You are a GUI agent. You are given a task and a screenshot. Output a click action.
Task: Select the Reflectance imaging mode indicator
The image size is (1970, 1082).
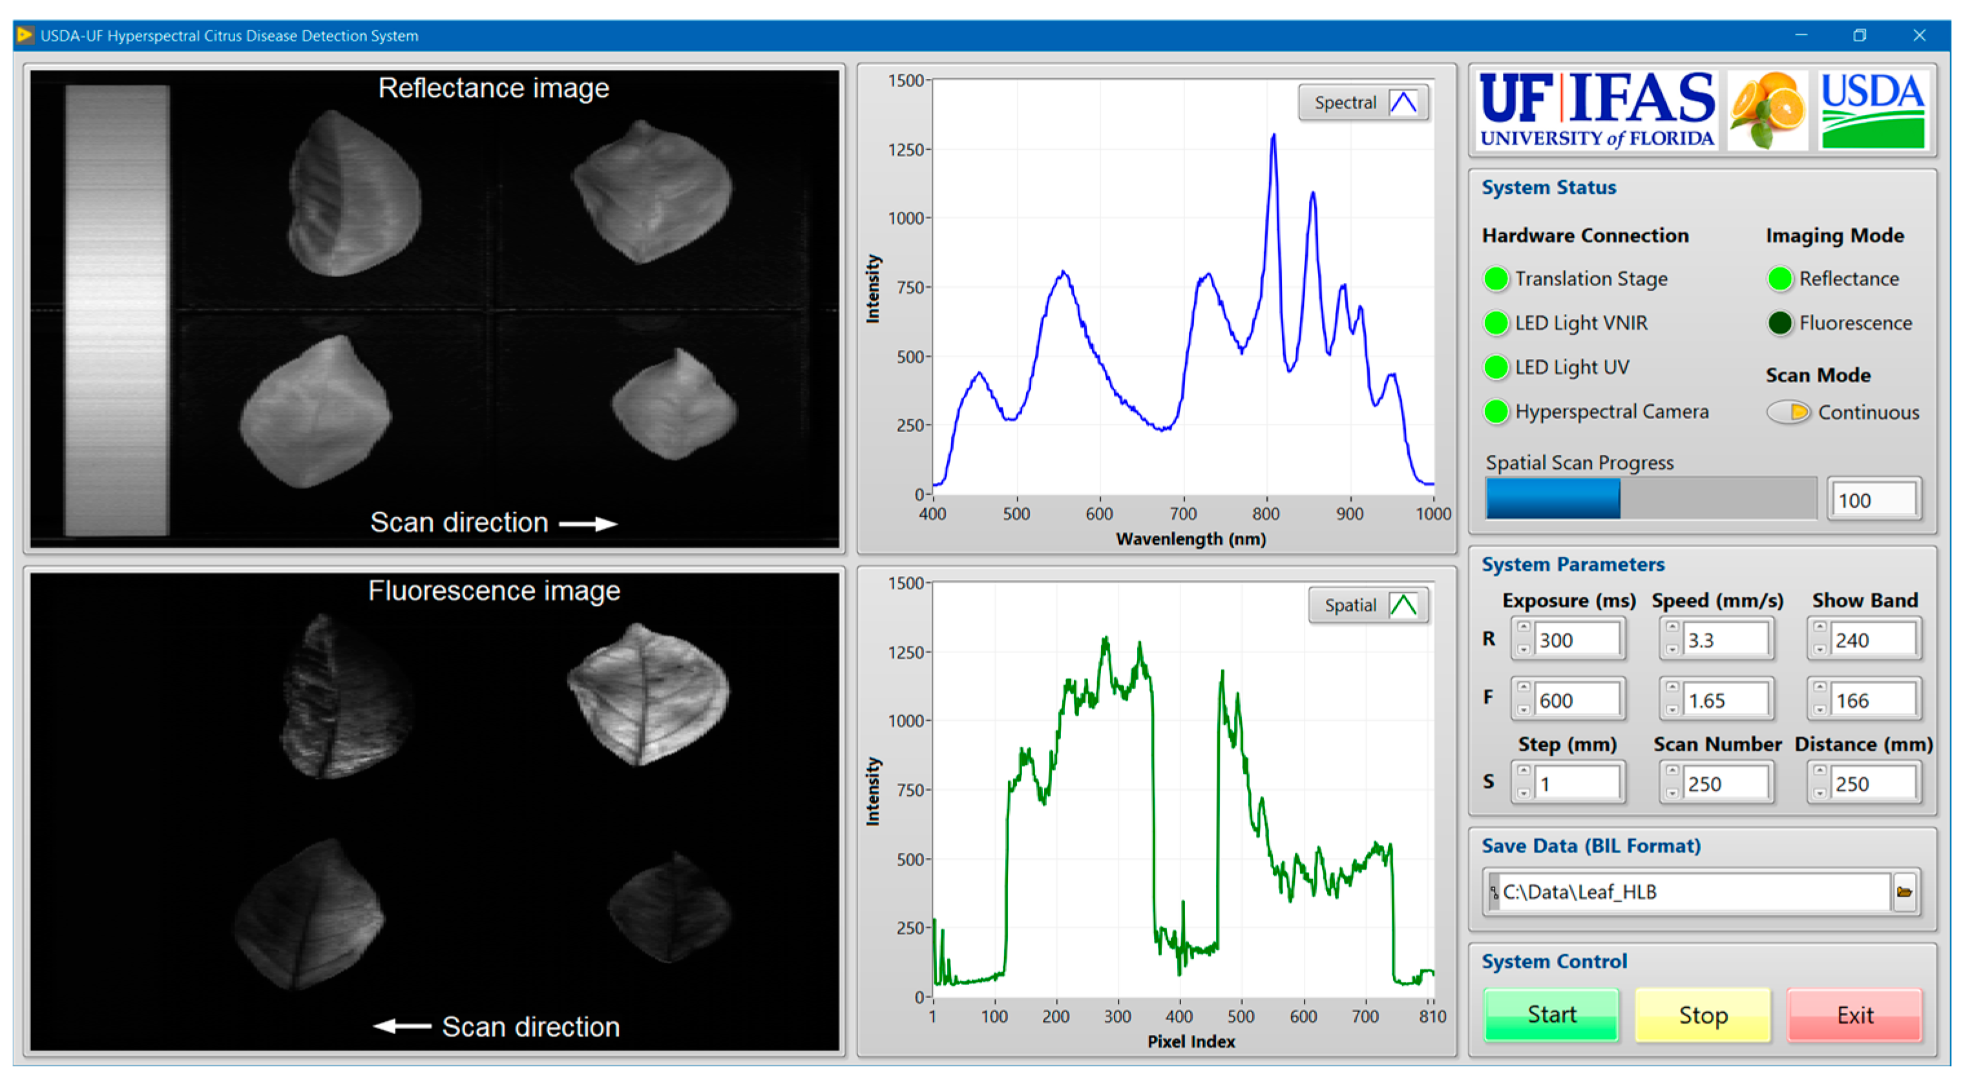click(1779, 279)
